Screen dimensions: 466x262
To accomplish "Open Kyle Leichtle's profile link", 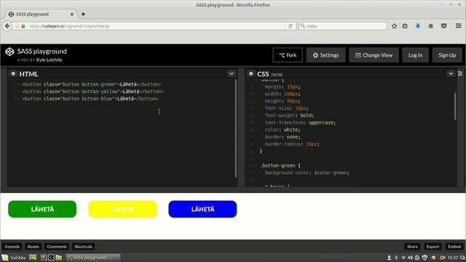I will point(49,60).
